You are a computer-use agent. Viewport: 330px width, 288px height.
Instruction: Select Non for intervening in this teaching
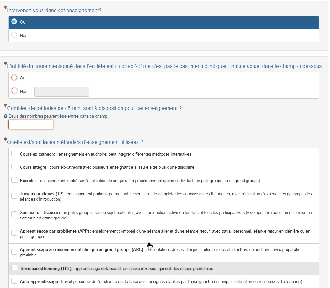coord(14,35)
